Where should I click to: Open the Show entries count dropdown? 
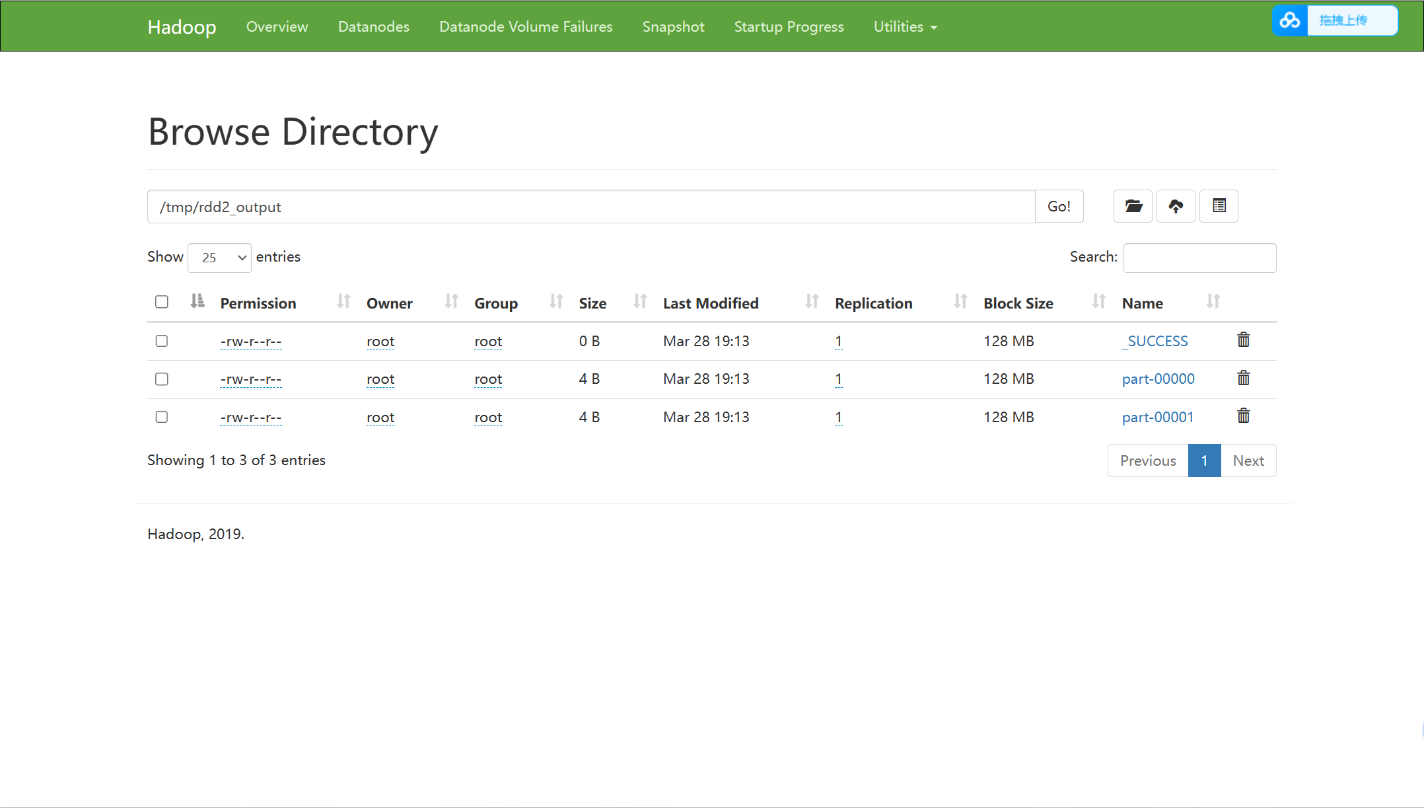tap(219, 258)
